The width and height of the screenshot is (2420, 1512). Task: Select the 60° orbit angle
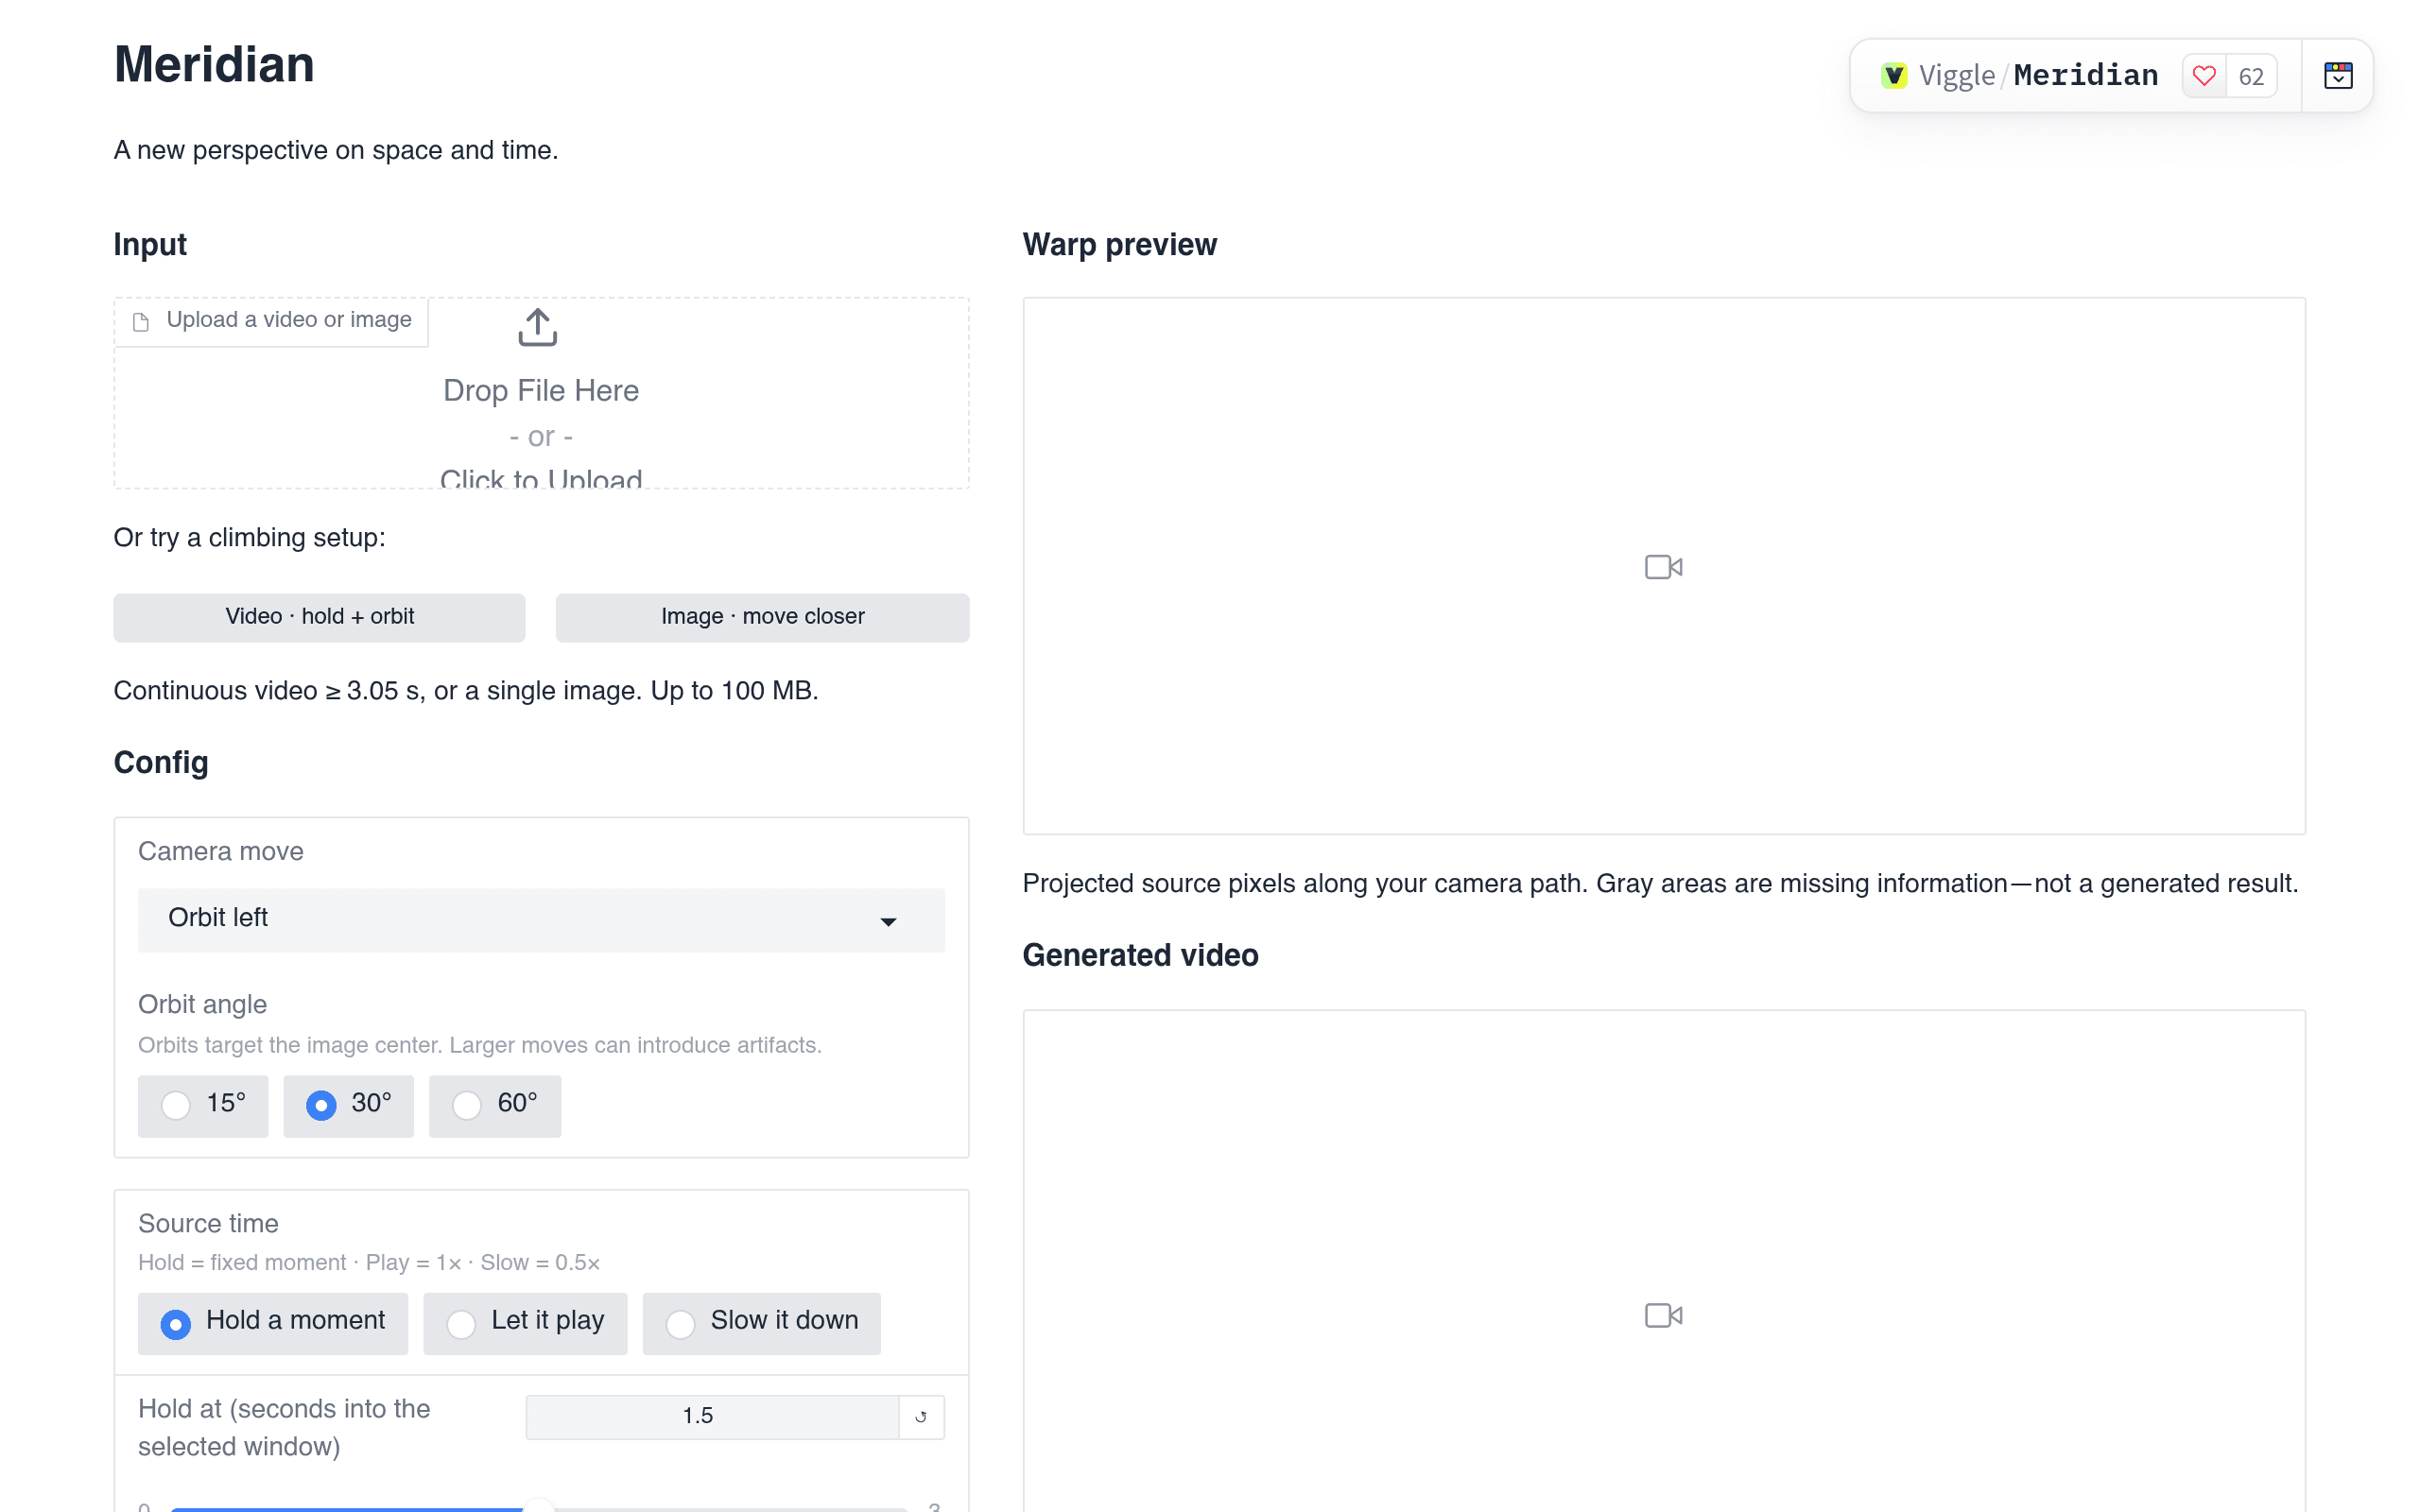tap(495, 1105)
